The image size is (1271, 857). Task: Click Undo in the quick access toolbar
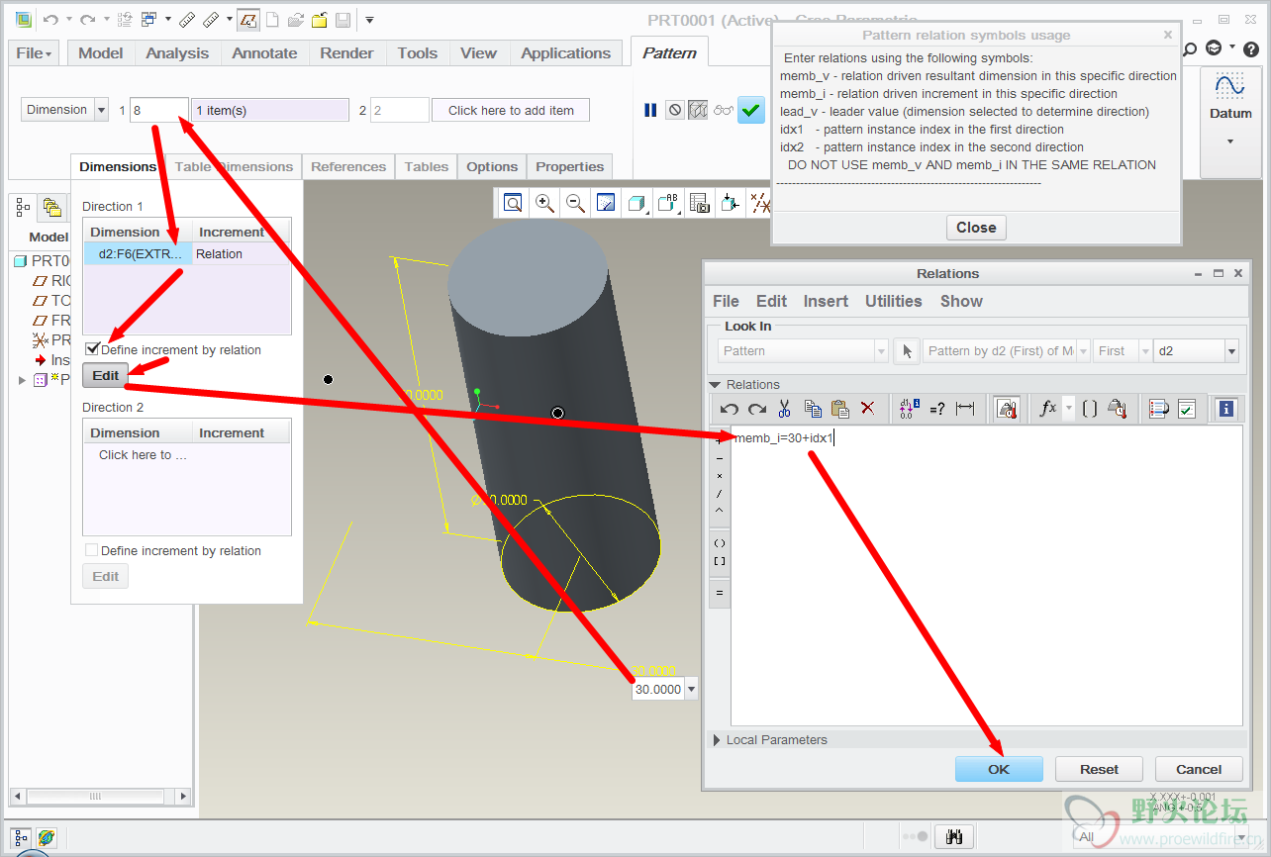tap(50, 20)
